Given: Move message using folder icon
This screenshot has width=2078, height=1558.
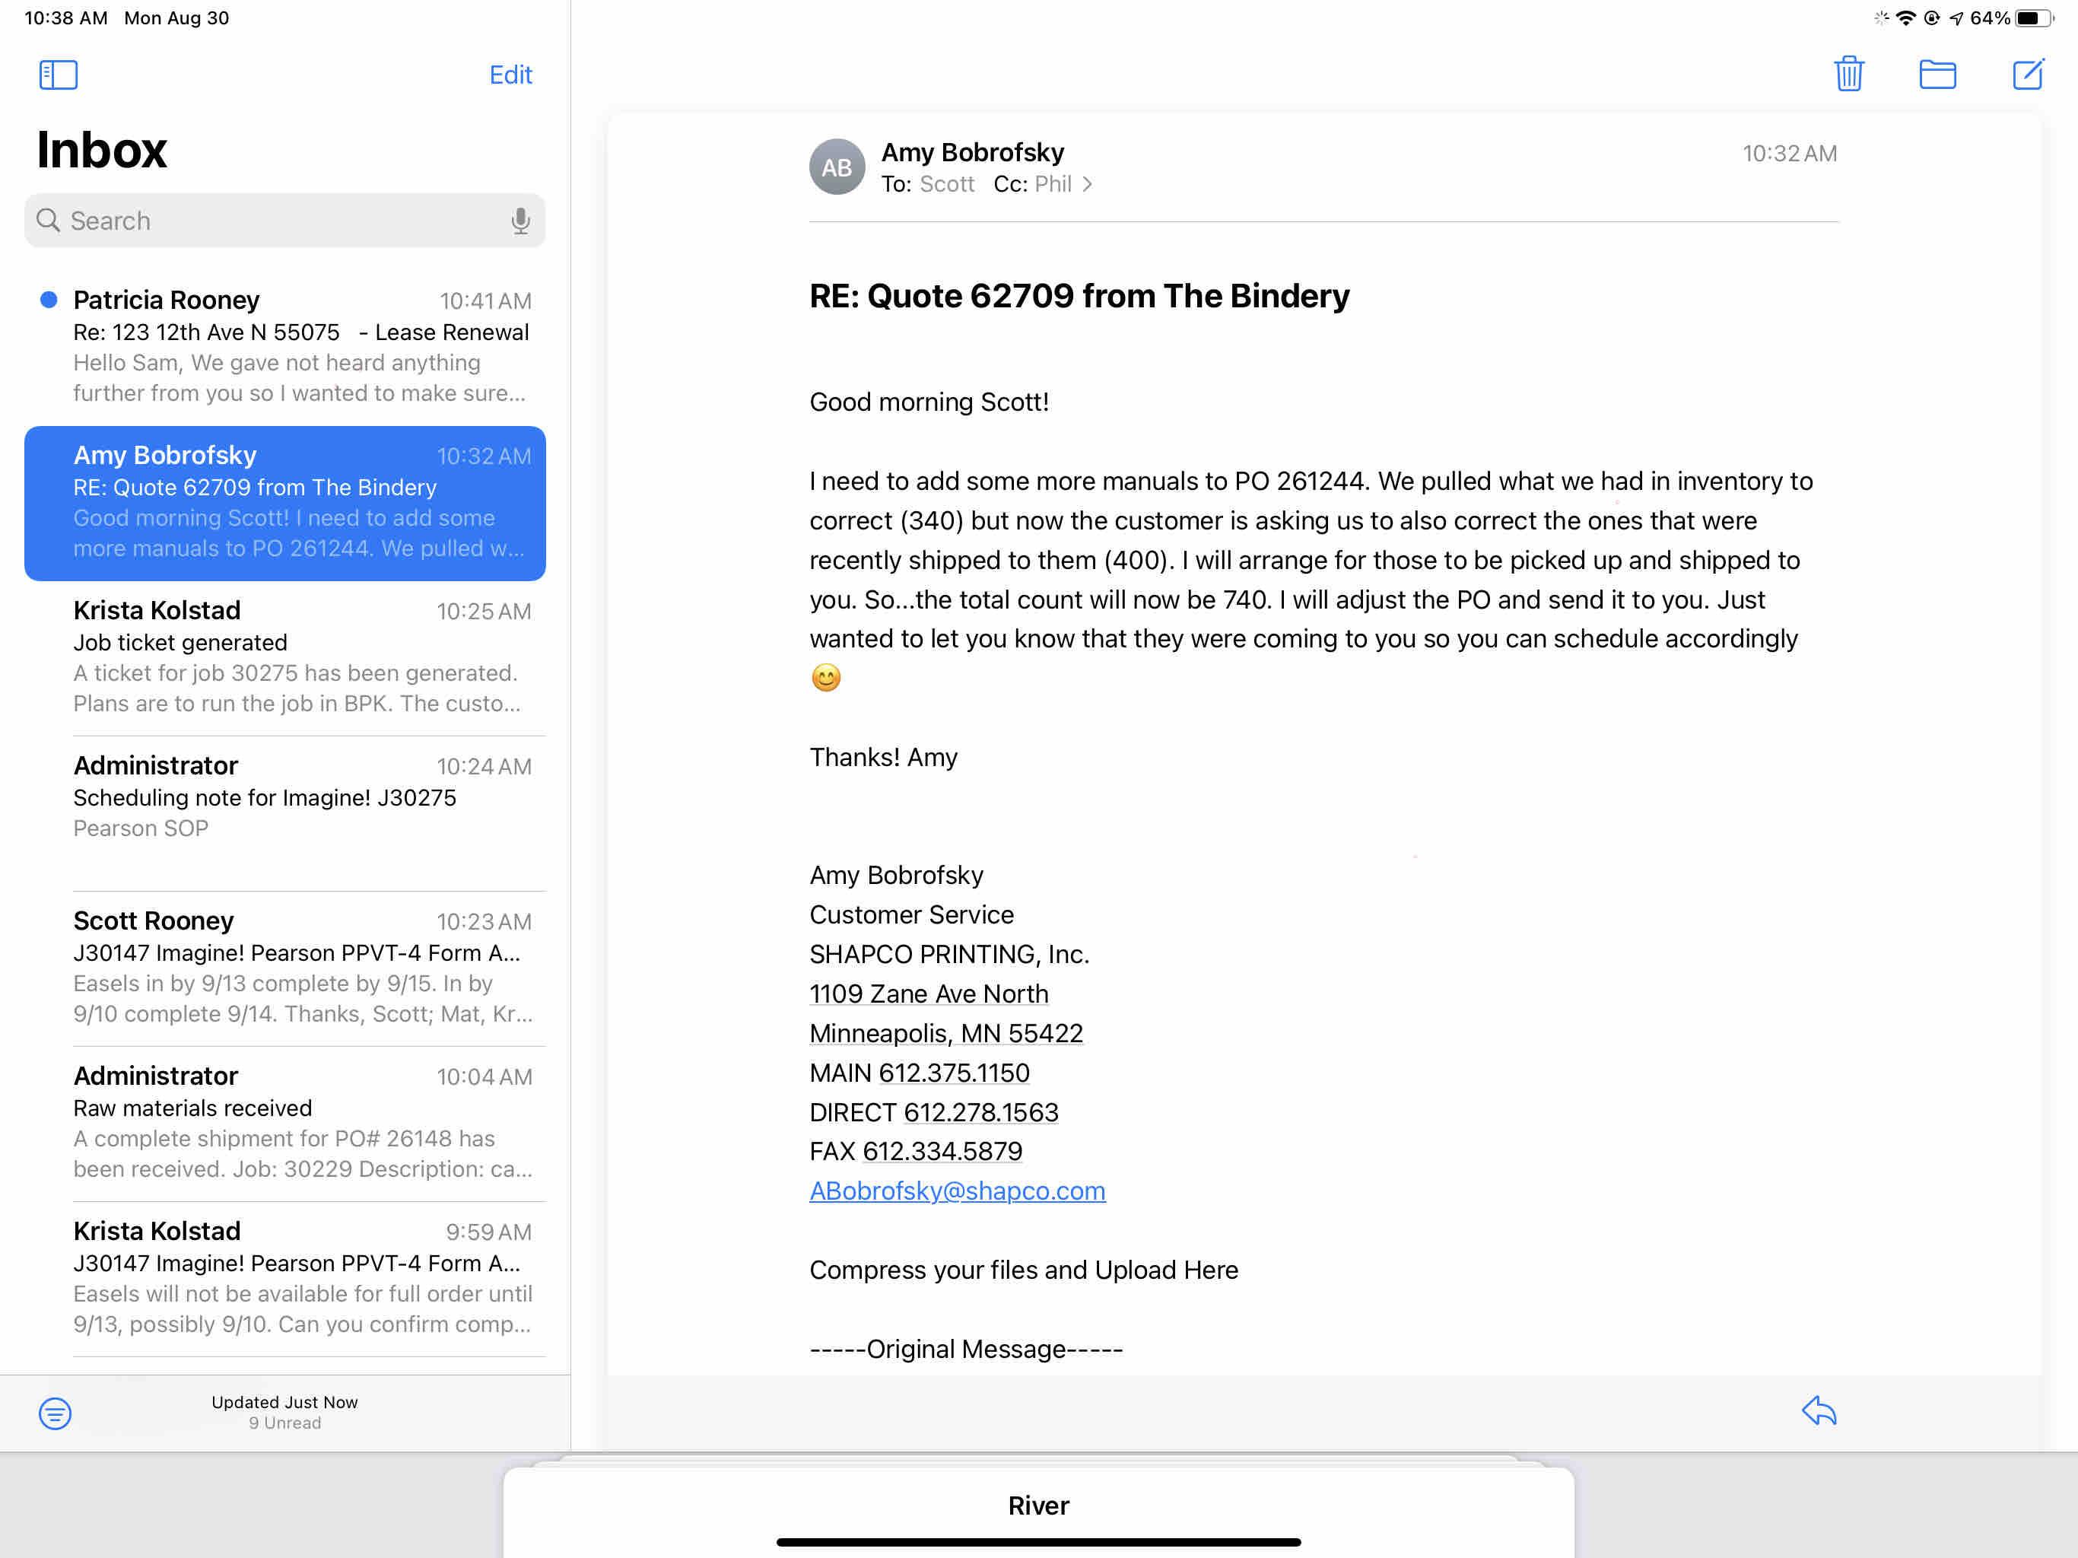Looking at the screenshot, I should pyautogui.click(x=1937, y=75).
